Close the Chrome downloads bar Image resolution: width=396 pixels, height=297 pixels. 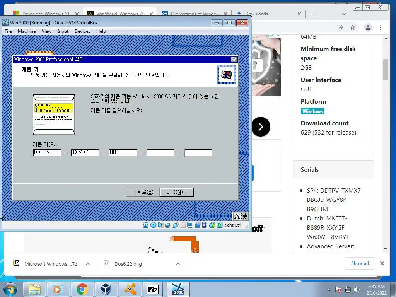pyautogui.click(x=382, y=263)
